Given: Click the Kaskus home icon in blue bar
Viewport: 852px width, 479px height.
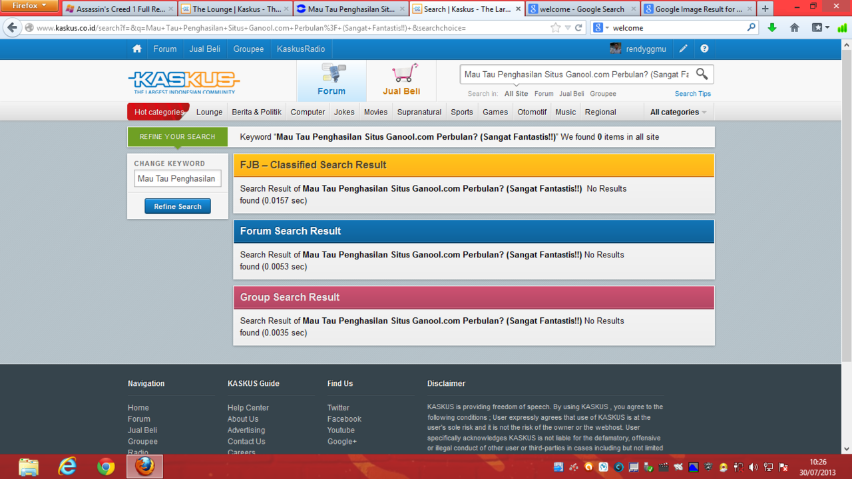Looking at the screenshot, I should point(137,49).
